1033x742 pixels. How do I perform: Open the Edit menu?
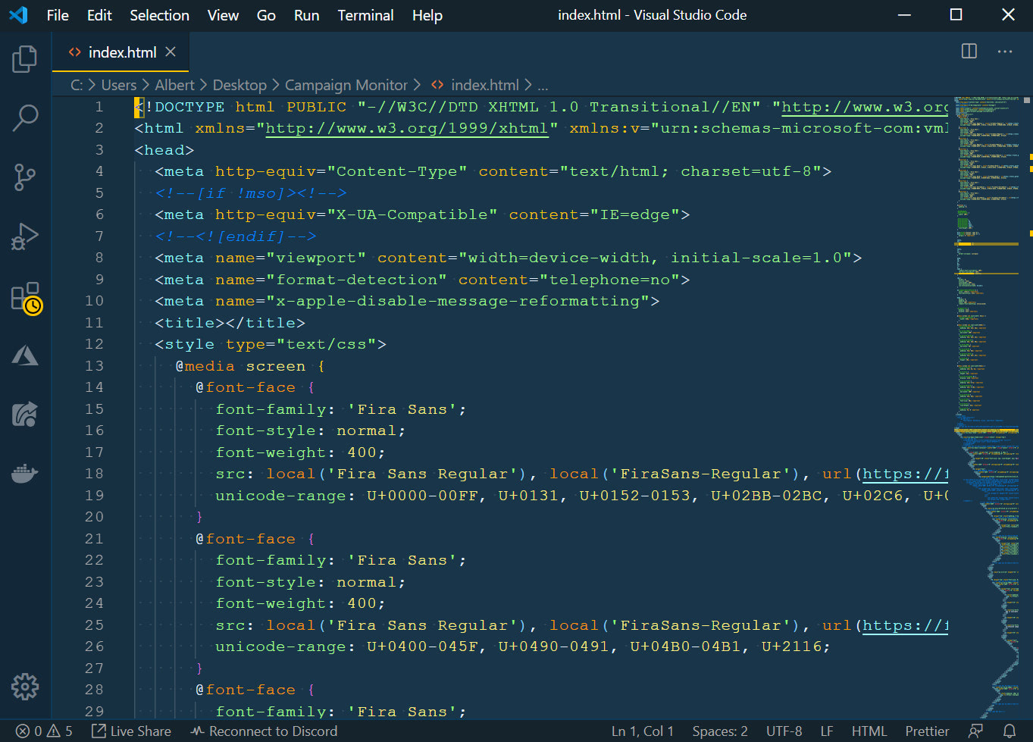pos(99,15)
